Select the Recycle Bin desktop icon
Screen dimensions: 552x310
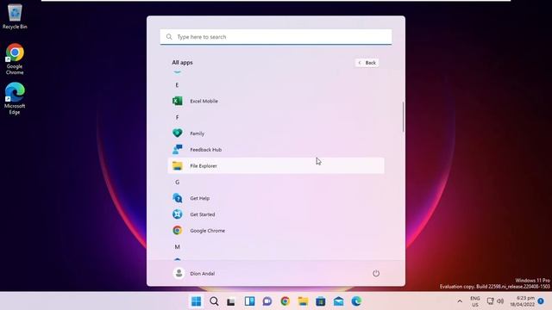[x=15, y=16]
